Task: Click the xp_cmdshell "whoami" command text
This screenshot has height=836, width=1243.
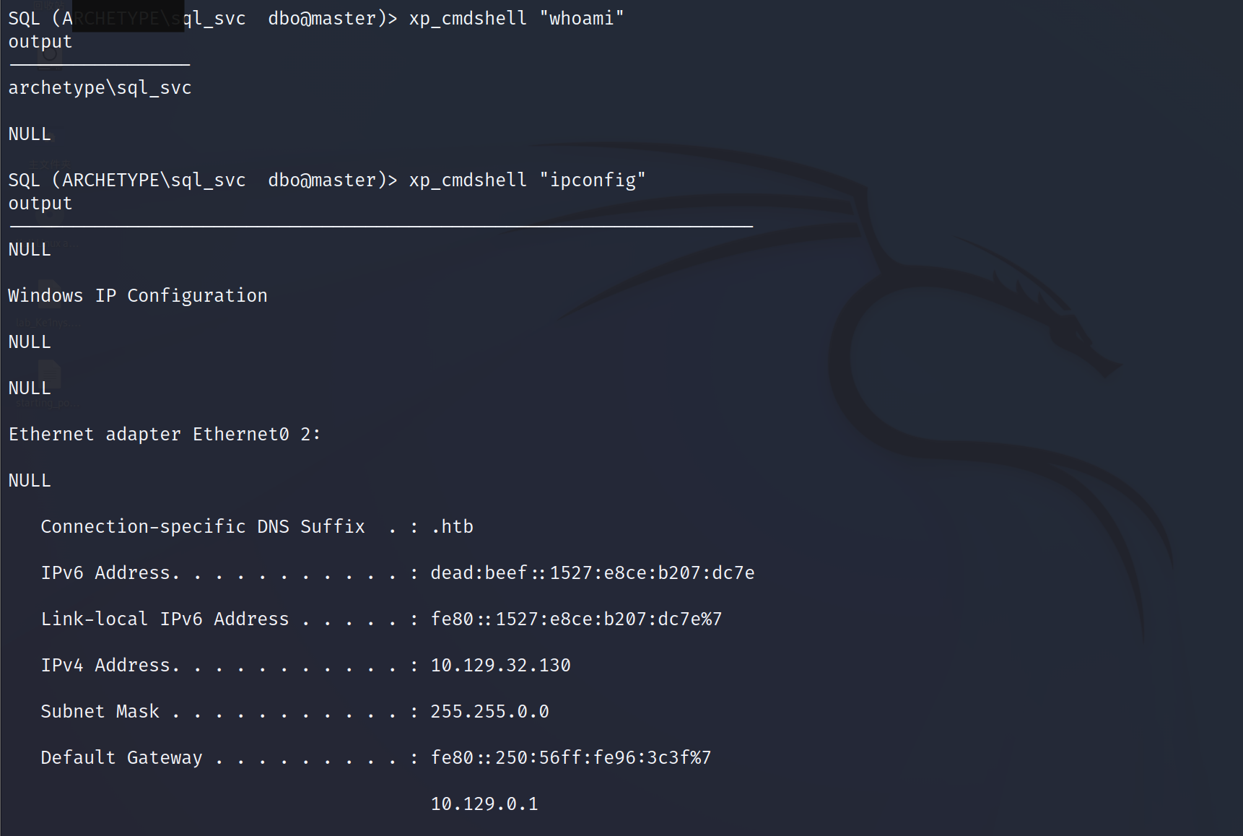Action: (516, 19)
